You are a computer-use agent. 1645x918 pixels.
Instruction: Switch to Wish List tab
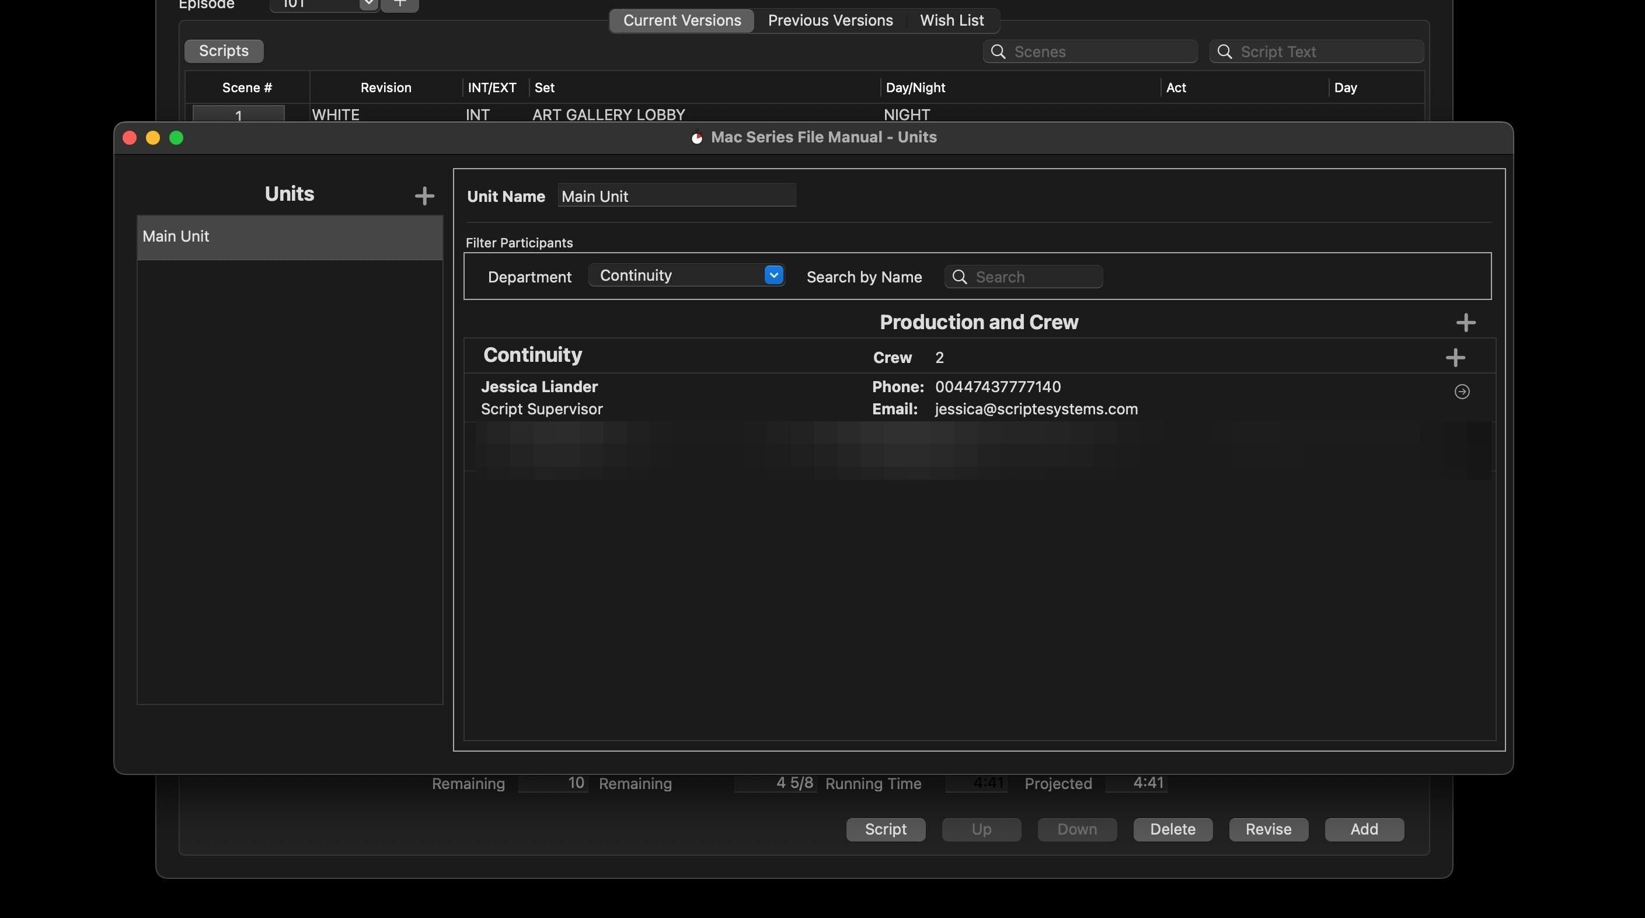coord(951,20)
